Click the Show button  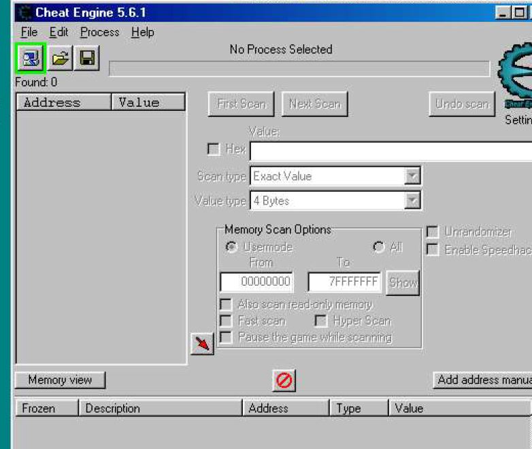(x=403, y=283)
